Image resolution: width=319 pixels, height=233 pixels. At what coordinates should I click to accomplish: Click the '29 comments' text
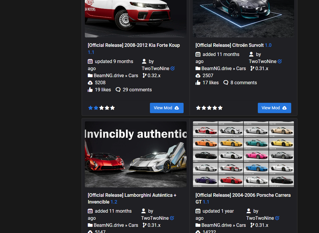(137, 90)
